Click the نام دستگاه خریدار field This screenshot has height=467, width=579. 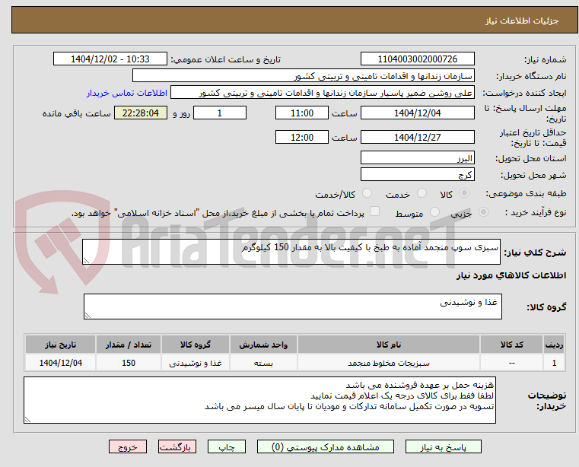[303, 76]
